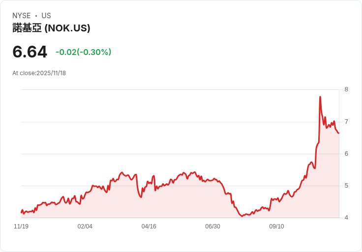
Task: Select the 04/16 date on the time axis
Action: [149, 226]
